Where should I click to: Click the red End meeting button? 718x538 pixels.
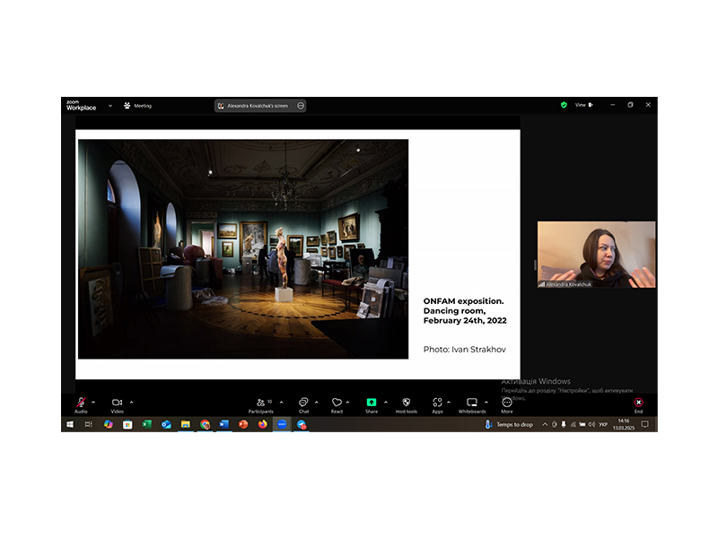click(x=638, y=403)
